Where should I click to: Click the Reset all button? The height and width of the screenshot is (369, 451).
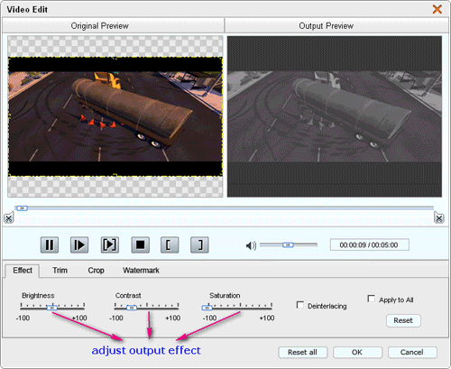[x=302, y=352]
